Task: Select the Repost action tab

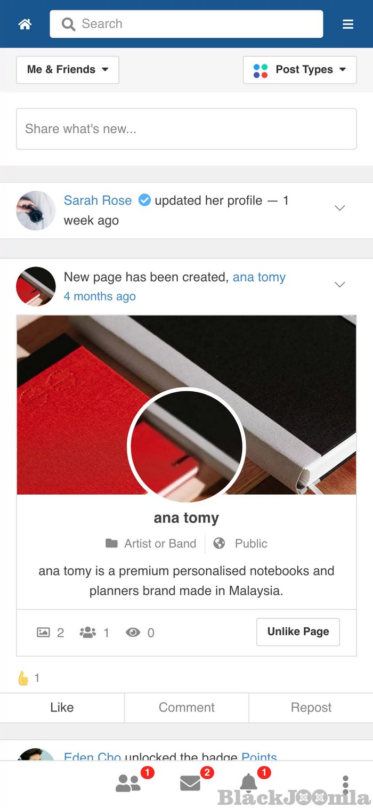Action: coord(311,707)
